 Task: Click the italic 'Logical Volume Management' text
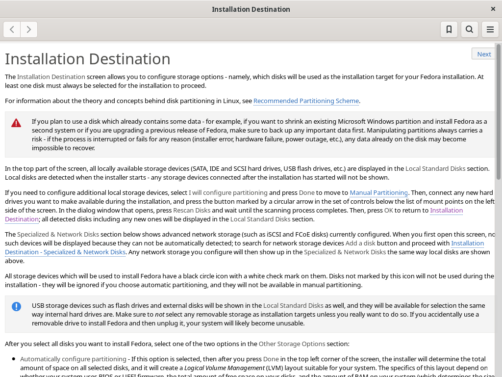click(225, 368)
